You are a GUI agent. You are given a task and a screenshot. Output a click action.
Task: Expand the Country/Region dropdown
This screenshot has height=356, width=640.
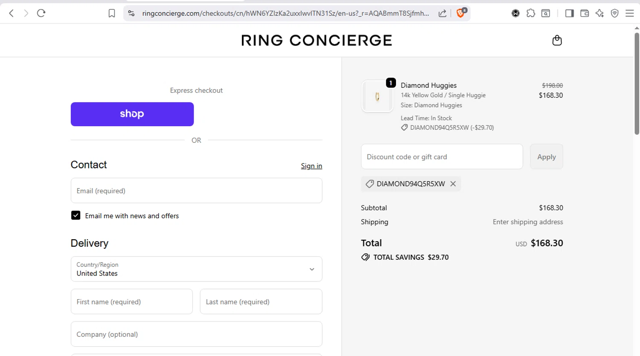(x=196, y=269)
